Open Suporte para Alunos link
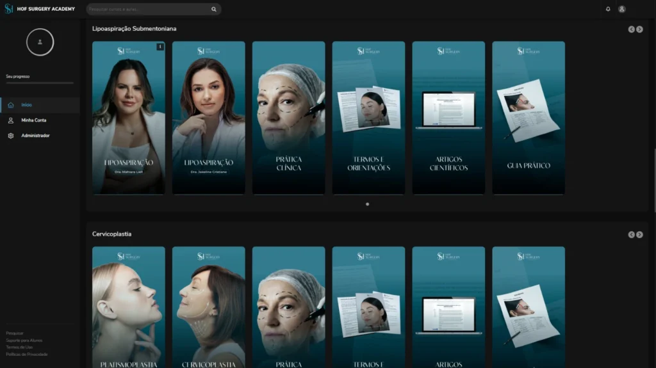Viewport: 656px width, 368px height. 24,340
